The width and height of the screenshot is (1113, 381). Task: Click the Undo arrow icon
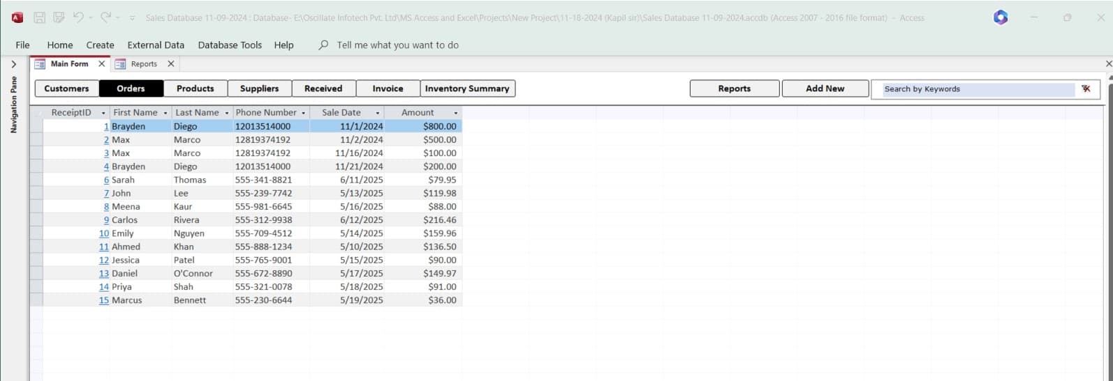pyautogui.click(x=79, y=17)
